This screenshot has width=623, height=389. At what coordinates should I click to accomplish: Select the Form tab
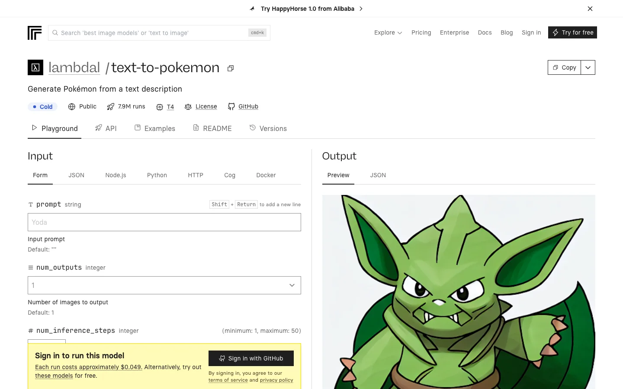coord(40,175)
